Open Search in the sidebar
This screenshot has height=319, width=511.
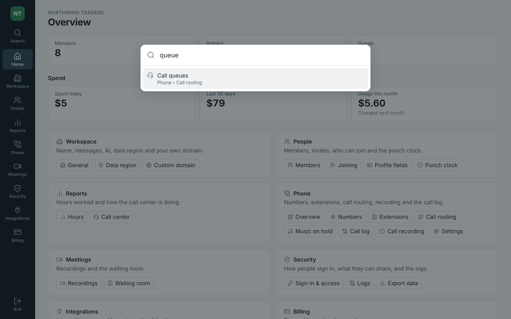18,36
